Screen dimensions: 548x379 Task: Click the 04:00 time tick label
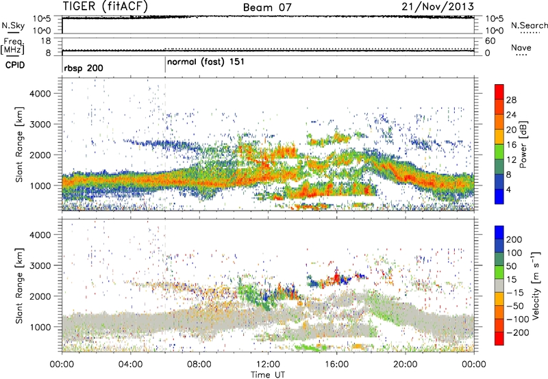pyautogui.click(x=131, y=365)
